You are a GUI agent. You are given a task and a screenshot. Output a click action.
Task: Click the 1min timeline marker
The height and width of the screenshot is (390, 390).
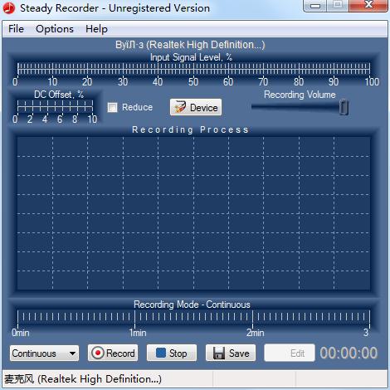[138, 333]
